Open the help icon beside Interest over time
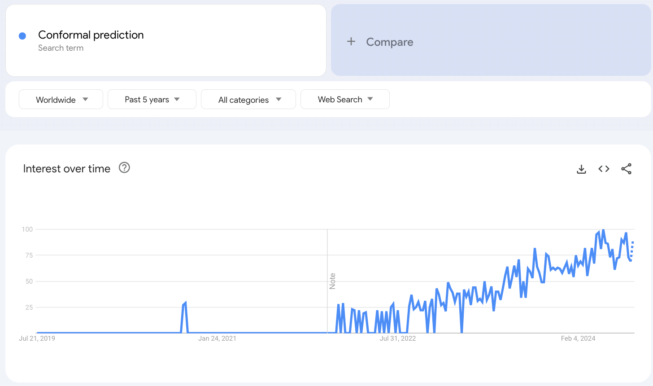 coord(124,168)
